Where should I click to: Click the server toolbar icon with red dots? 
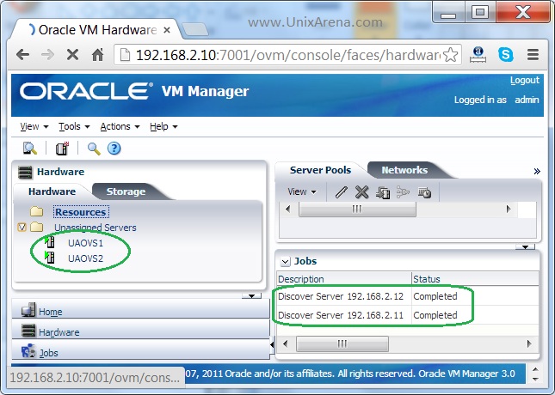tap(62, 149)
